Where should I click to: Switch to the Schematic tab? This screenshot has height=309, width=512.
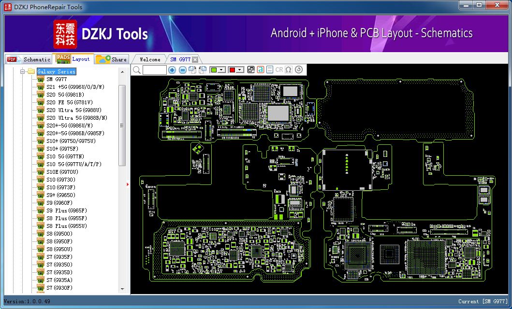click(x=29, y=59)
